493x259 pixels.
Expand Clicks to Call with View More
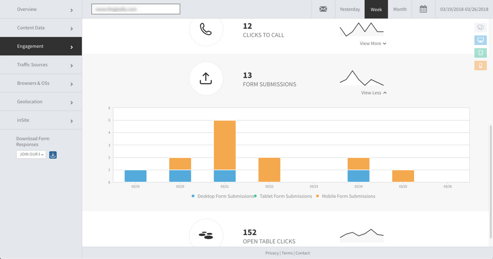click(x=373, y=43)
